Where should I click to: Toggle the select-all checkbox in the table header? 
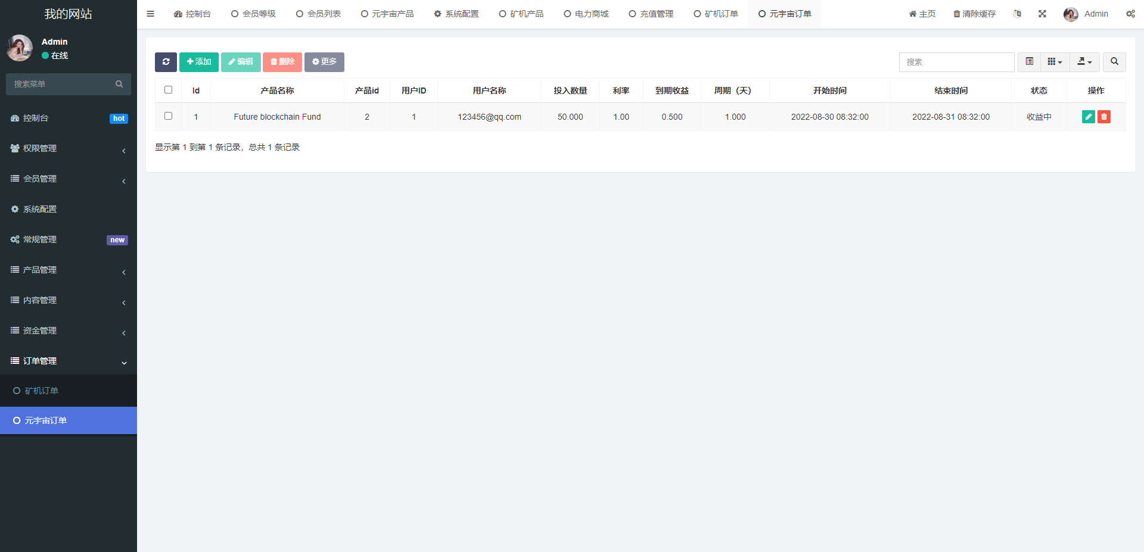click(168, 89)
